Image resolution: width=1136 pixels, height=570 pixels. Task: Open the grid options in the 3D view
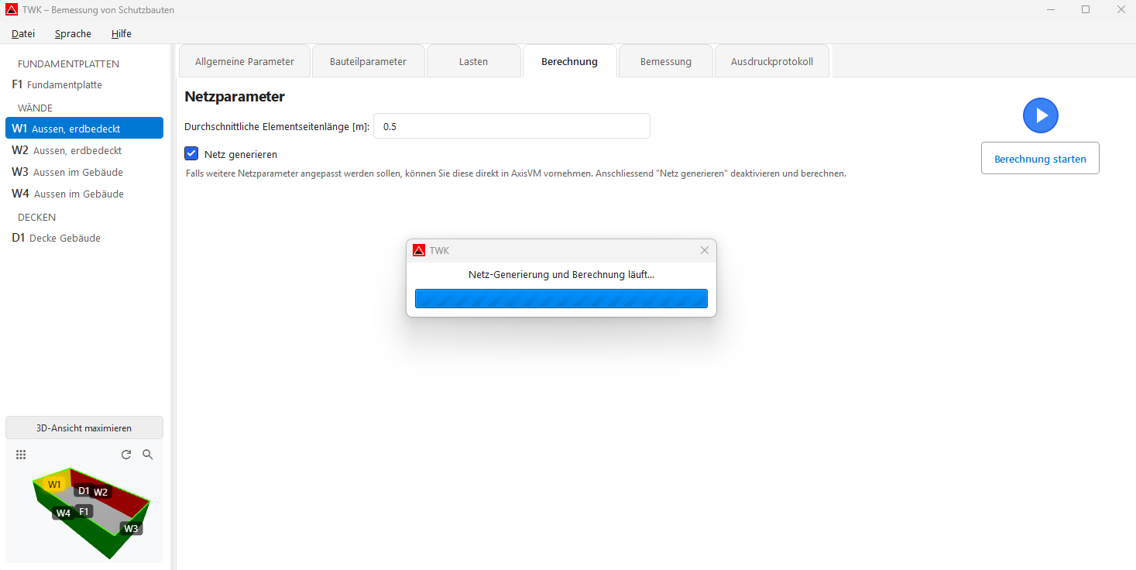tap(21, 455)
